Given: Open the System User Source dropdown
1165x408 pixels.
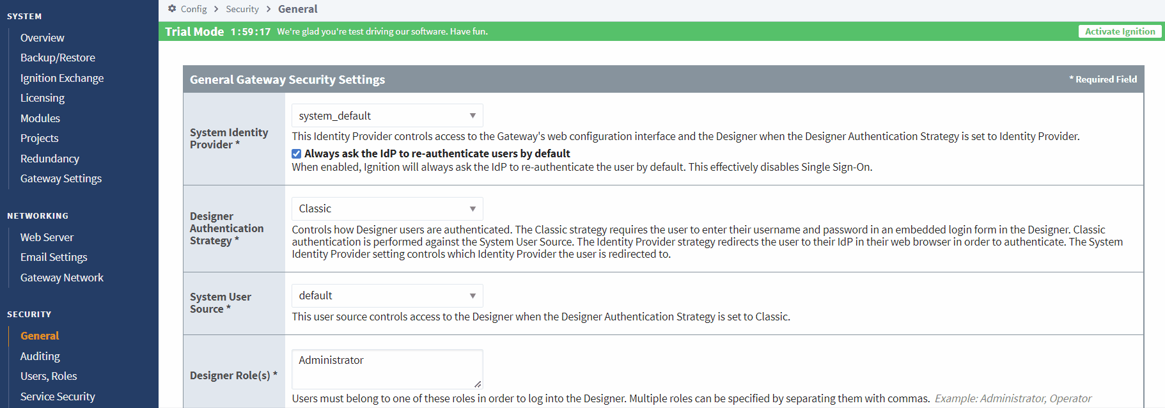Looking at the screenshot, I should coord(387,295).
